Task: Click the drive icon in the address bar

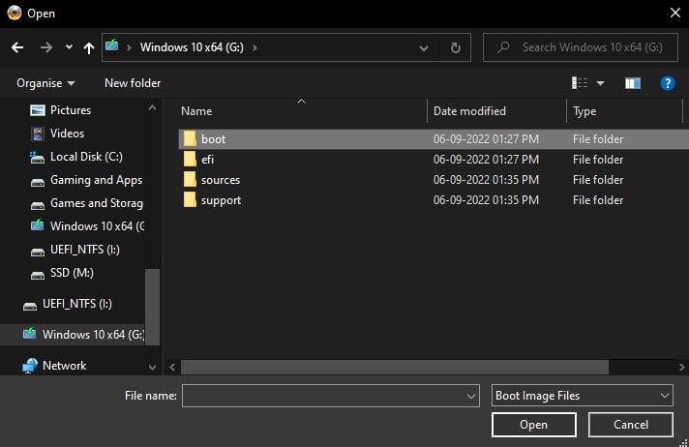Action: [112, 45]
